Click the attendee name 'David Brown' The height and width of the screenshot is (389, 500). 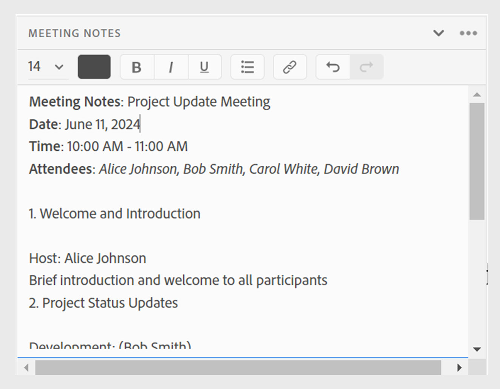[362, 169]
